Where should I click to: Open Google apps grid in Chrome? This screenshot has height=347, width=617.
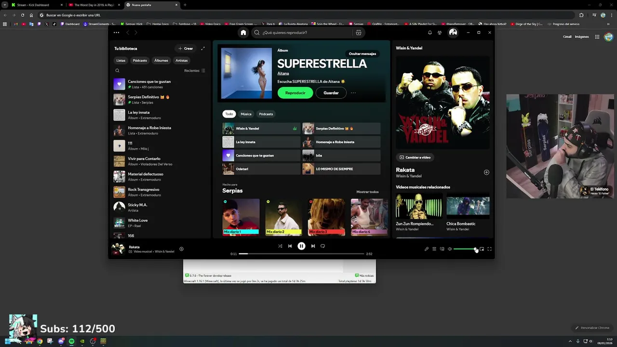[597, 37]
